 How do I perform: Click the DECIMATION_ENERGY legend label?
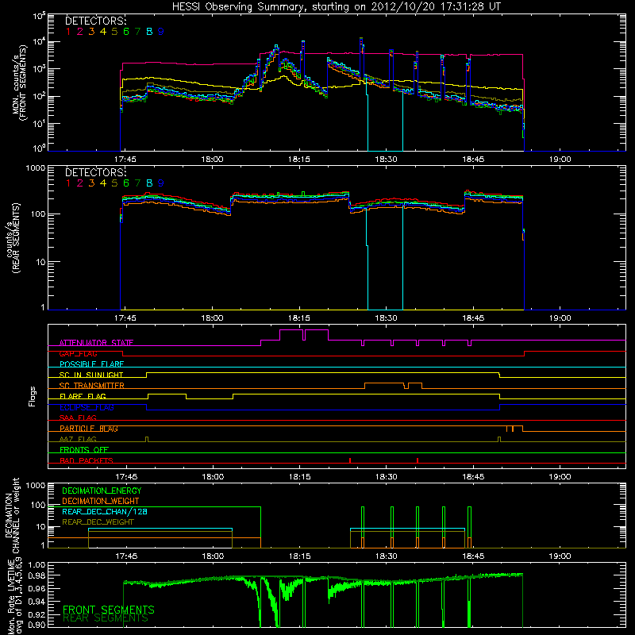click(x=102, y=491)
